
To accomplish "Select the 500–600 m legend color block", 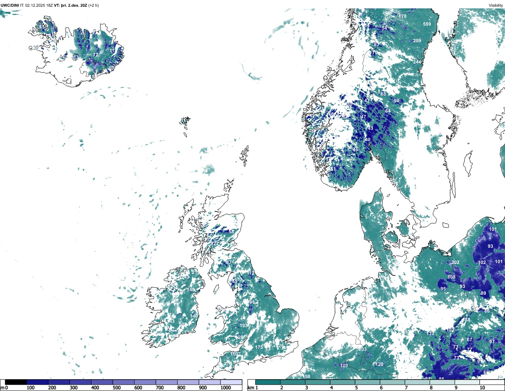I will (x=123, y=382).
